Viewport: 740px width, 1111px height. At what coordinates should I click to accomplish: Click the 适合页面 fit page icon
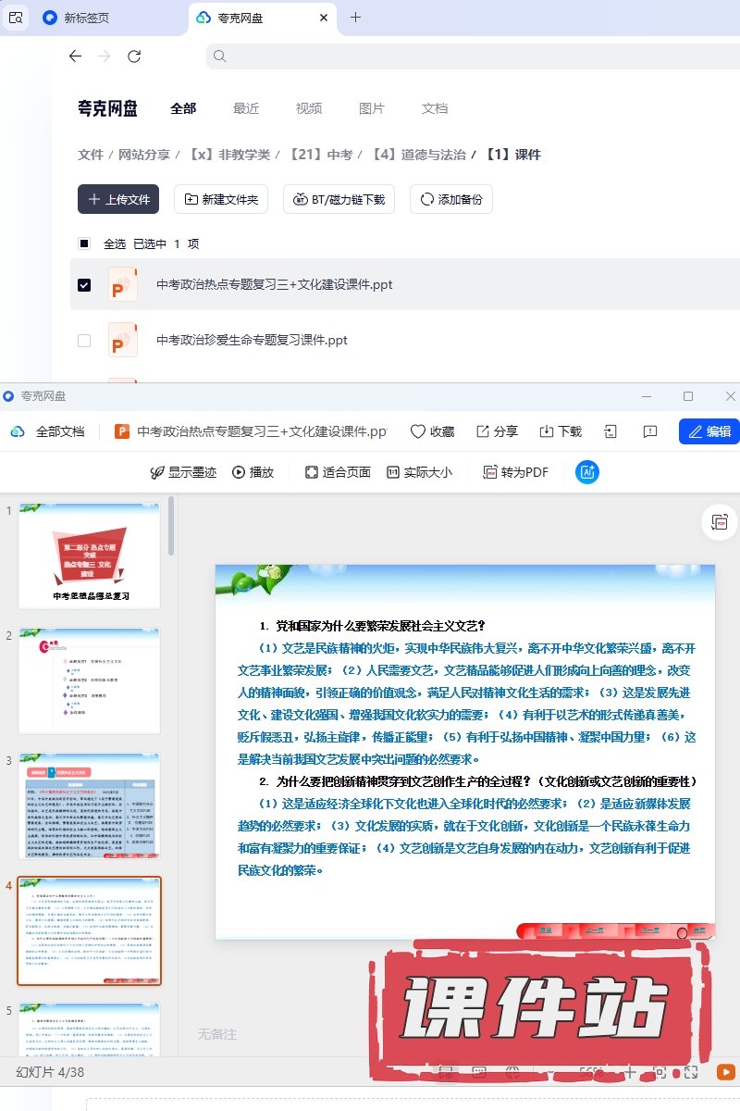click(312, 472)
